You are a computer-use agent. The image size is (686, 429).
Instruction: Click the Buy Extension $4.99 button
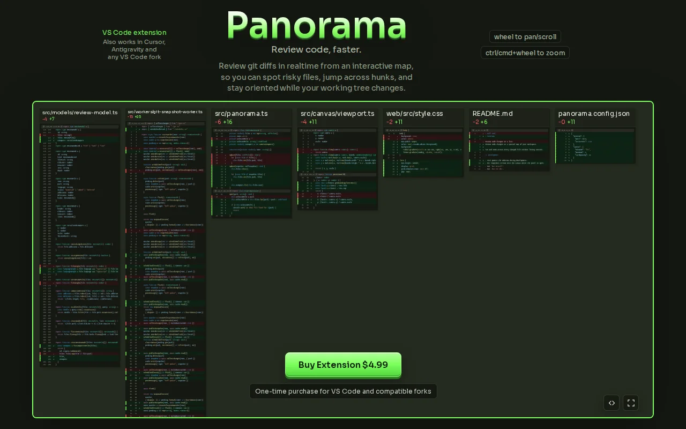click(x=343, y=365)
